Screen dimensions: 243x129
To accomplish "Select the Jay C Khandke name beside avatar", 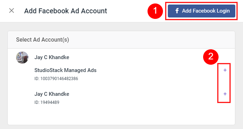I will point(52,57).
